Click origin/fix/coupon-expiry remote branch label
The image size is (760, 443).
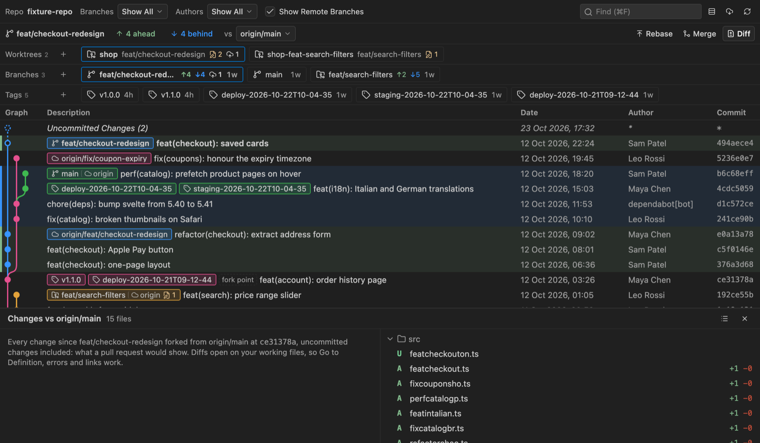coord(99,159)
